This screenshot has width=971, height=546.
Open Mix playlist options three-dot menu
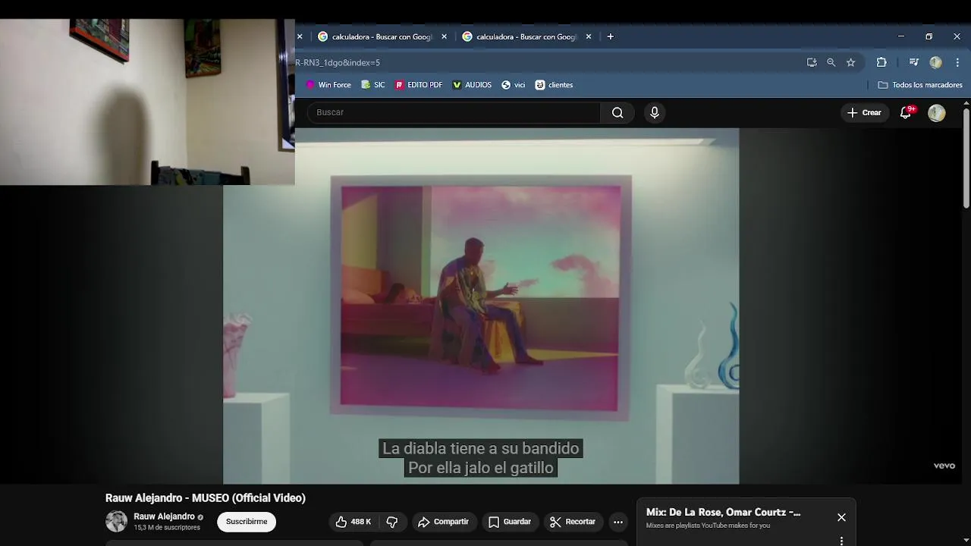point(841,541)
